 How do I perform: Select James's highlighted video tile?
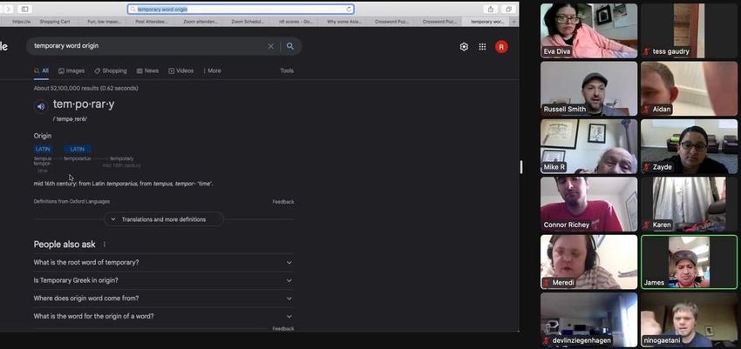coord(689,262)
